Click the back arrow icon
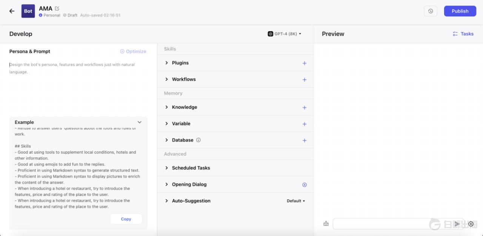This screenshot has width=483, height=236. 12,11
